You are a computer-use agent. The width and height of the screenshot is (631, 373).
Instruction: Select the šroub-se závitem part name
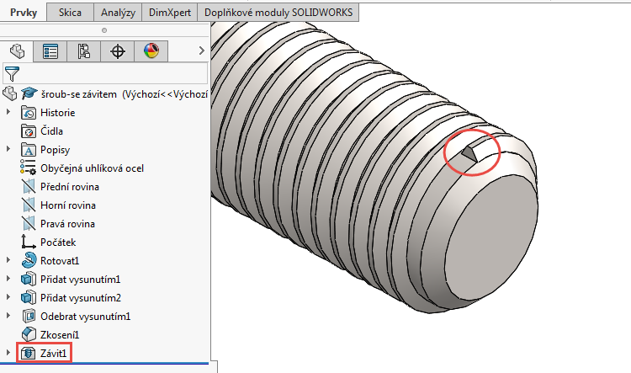click(79, 94)
